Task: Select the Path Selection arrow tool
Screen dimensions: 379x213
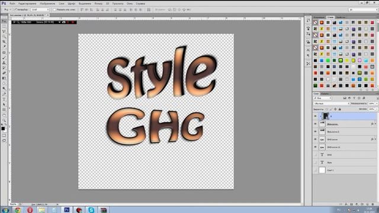Action: 4,105
